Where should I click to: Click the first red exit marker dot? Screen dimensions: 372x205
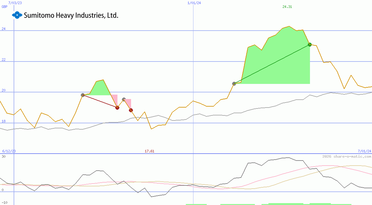click(x=117, y=108)
